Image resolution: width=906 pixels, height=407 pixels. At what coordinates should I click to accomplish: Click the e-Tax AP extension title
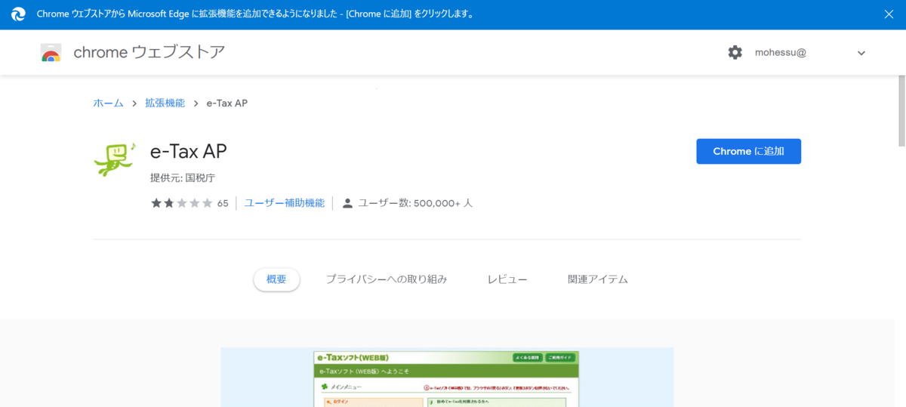coord(189,151)
